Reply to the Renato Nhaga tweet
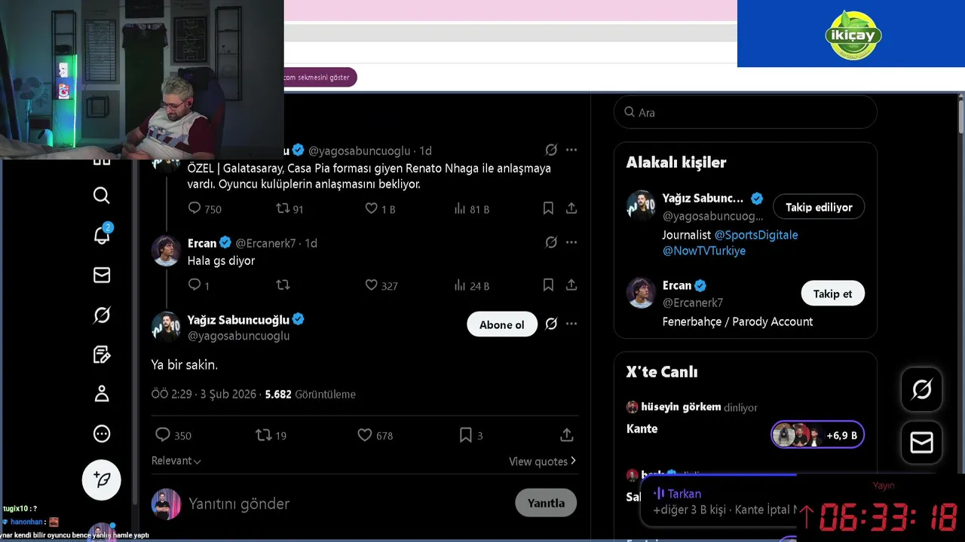This screenshot has height=542, width=965. pos(195,209)
